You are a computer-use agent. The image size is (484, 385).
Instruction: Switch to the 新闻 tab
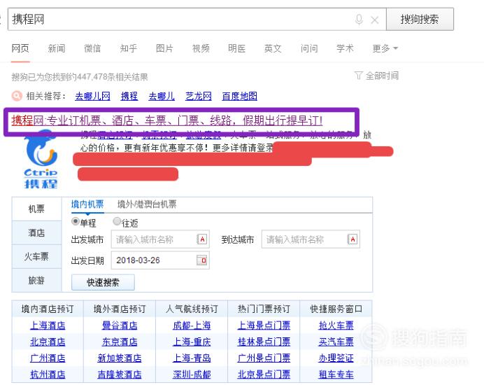point(57,48)
